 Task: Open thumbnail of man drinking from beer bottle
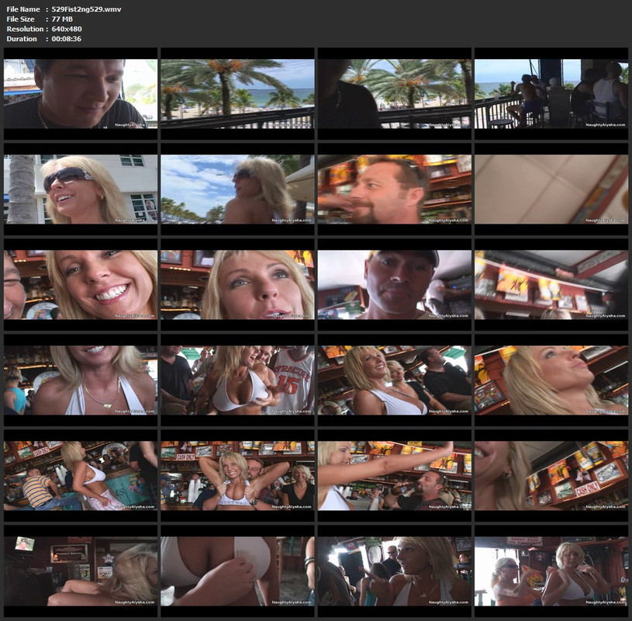pyautogui.click(x=394, y=476)
